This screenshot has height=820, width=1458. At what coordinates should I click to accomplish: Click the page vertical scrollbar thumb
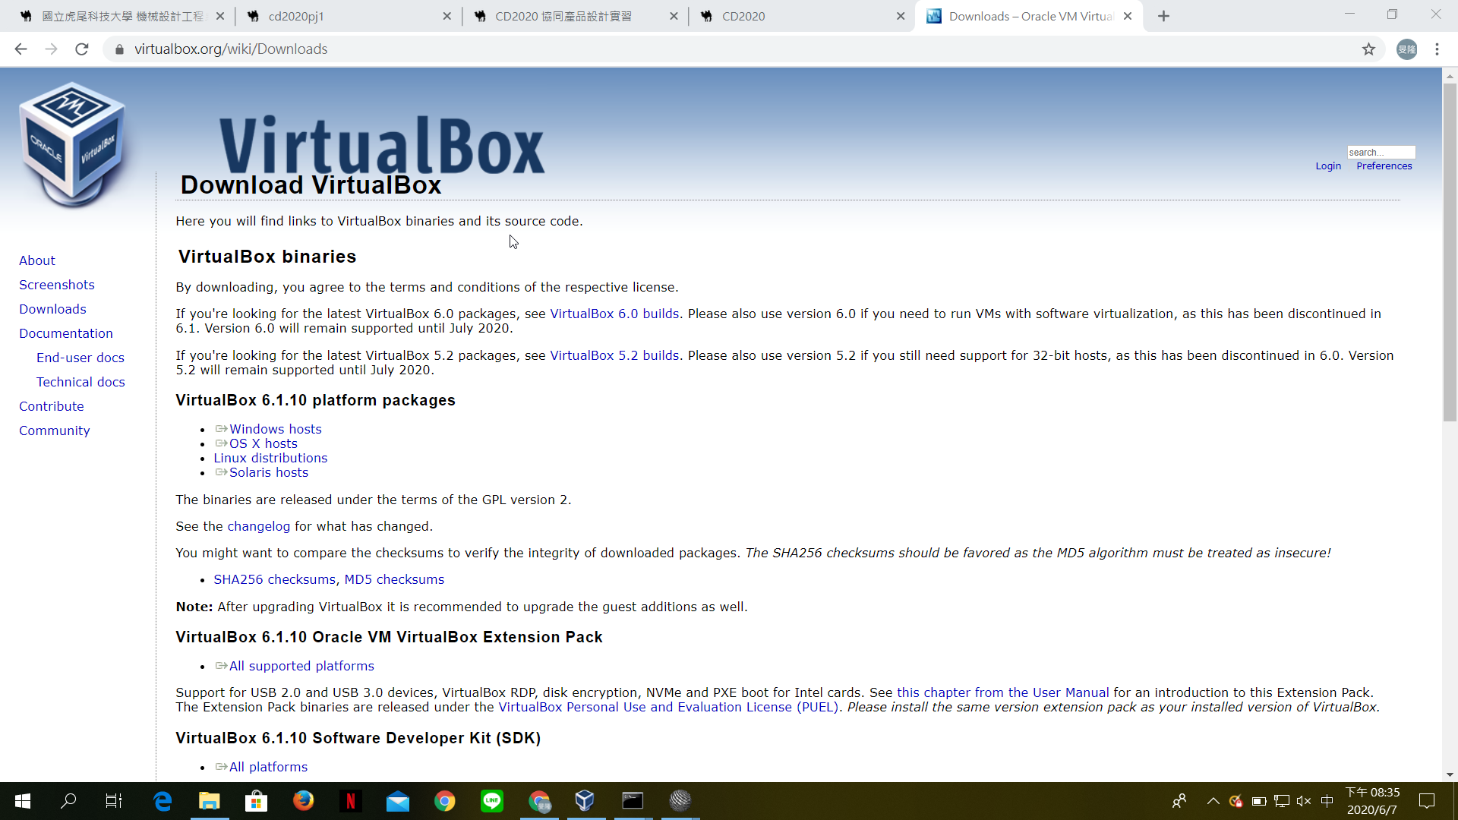1450,251
